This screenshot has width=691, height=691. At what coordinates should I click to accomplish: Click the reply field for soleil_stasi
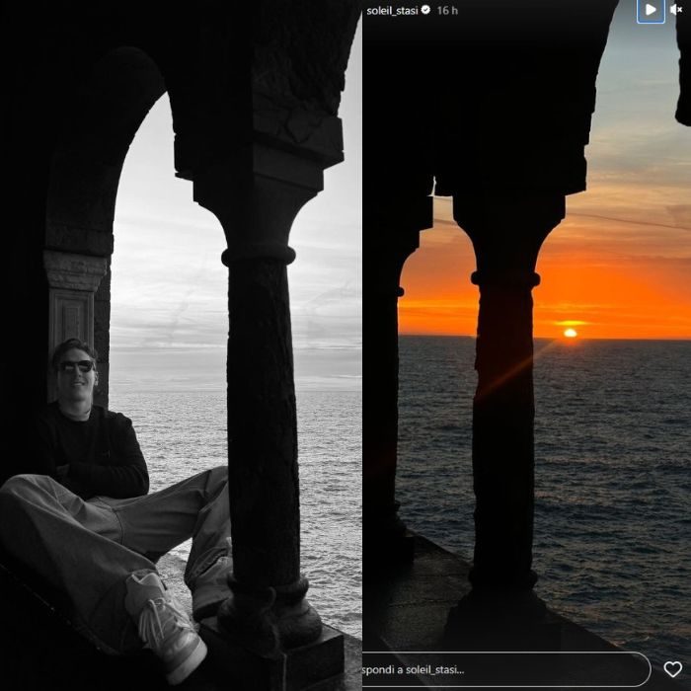coord(503,669)
